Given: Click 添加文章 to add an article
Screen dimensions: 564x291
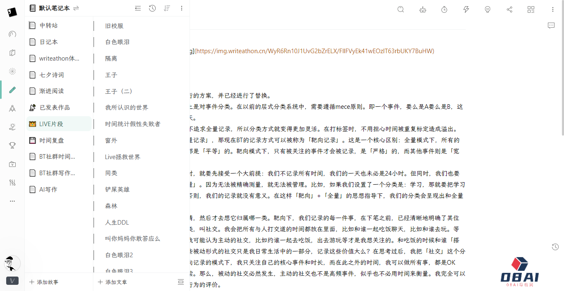Looking at the screenshot, I should (112, 282).
